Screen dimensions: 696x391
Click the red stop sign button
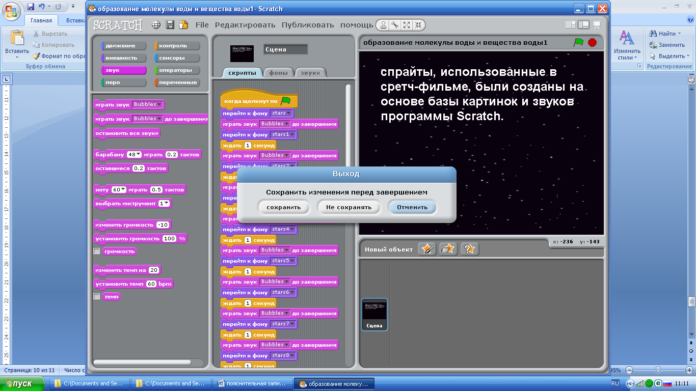pyautogui.click(x=592, y=42)
